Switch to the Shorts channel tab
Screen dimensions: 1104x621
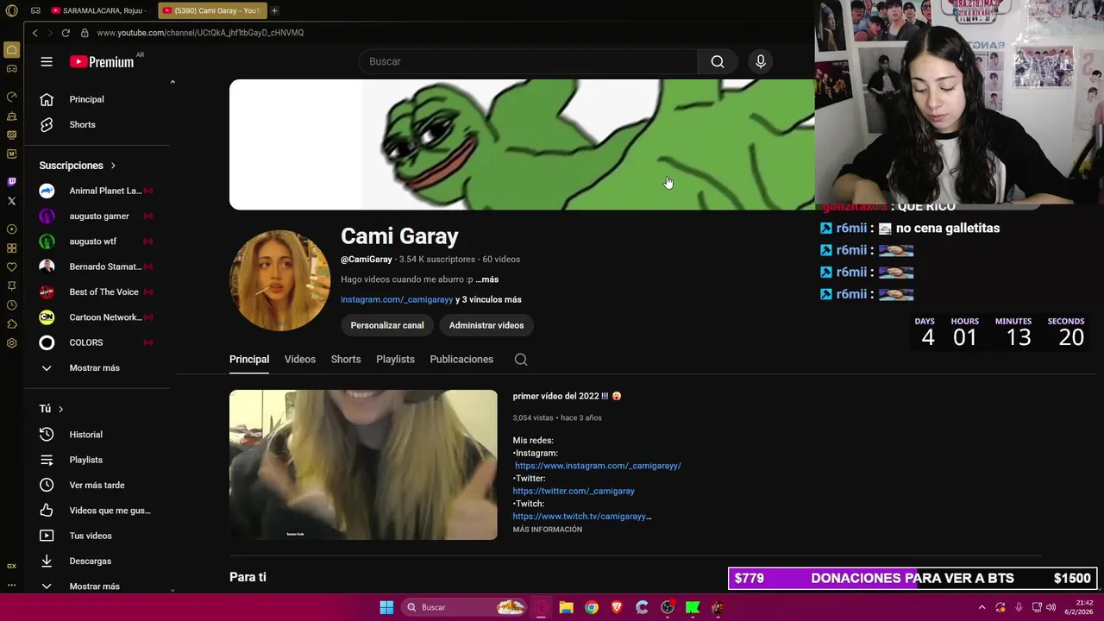[346, 359]
